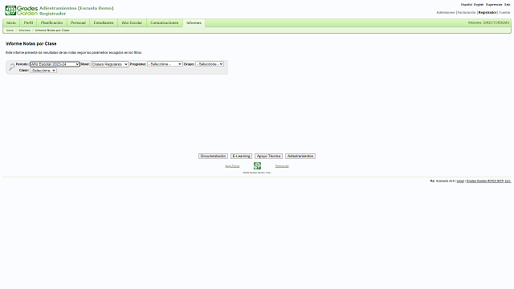Click the magnifying glass search icon
The image size is (514, 289).
click(12, 67)
